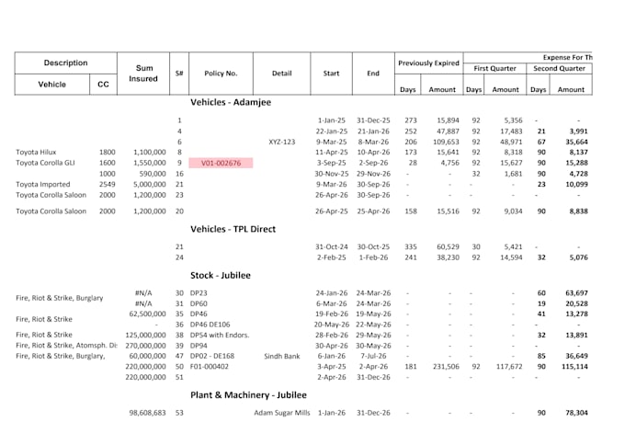The height and width of the screenshot is (422, 625).
Task: Click the previously expired amount 60,529
Action: coord(448,247)
